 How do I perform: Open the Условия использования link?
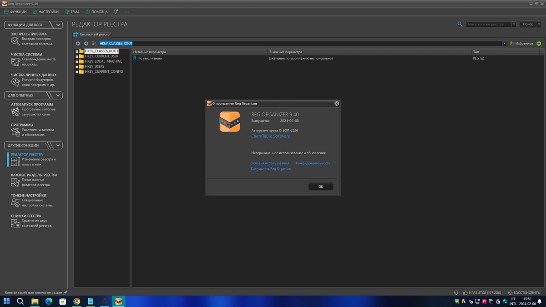(x=270, y=163)
